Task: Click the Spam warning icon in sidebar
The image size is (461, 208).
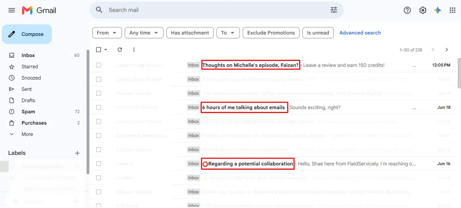Action: tap(12, 112)
